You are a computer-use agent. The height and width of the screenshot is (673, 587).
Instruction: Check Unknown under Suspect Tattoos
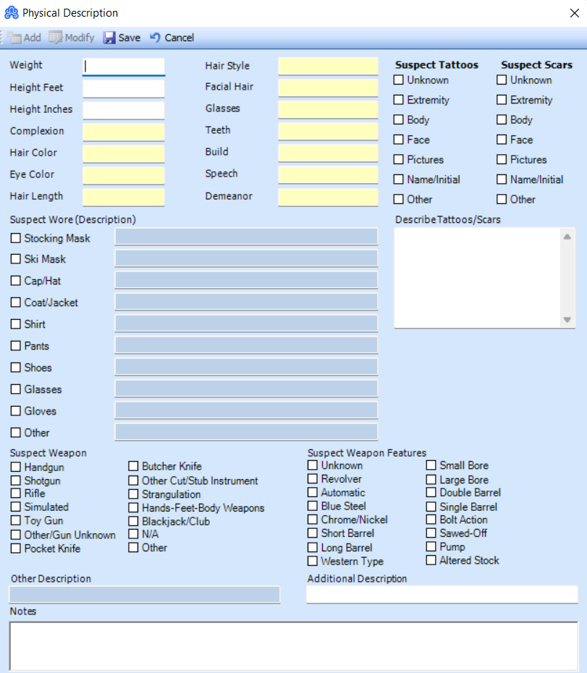[x=397, y=80]
